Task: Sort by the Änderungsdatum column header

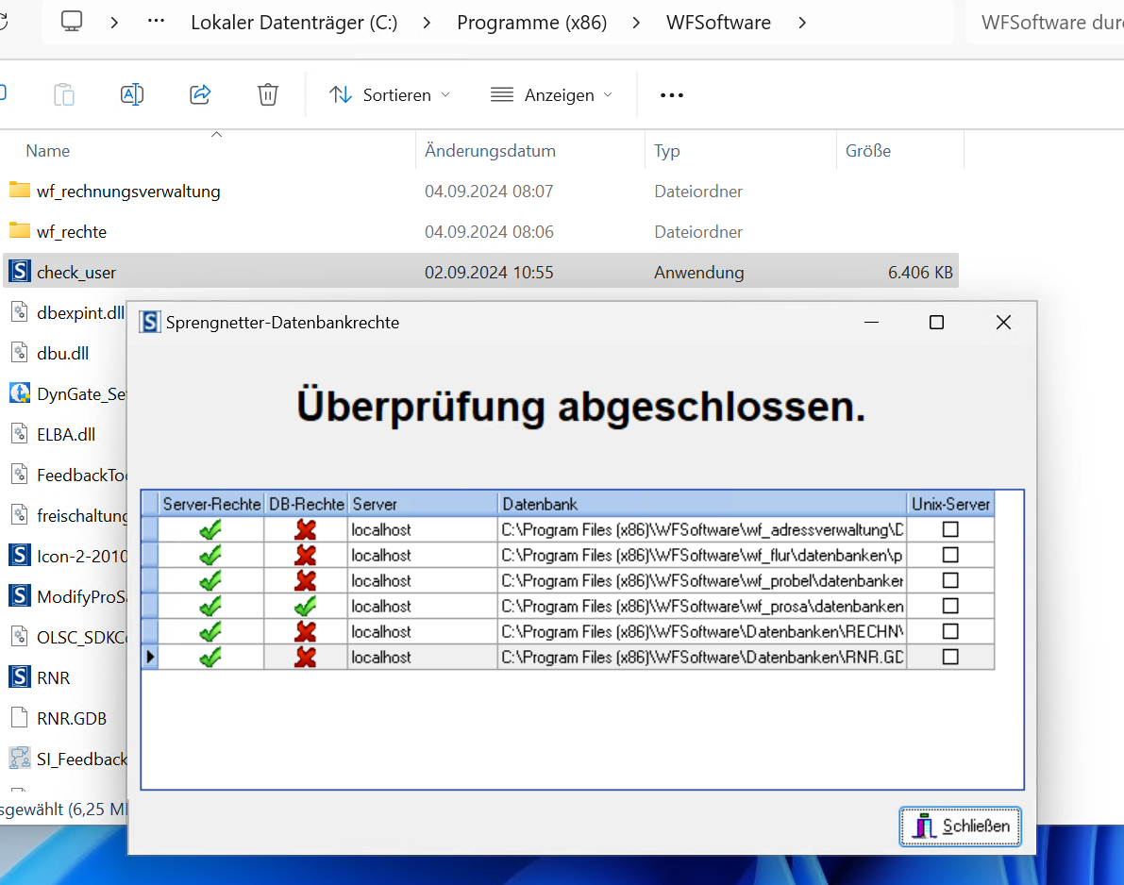Action: coord(530,150)
